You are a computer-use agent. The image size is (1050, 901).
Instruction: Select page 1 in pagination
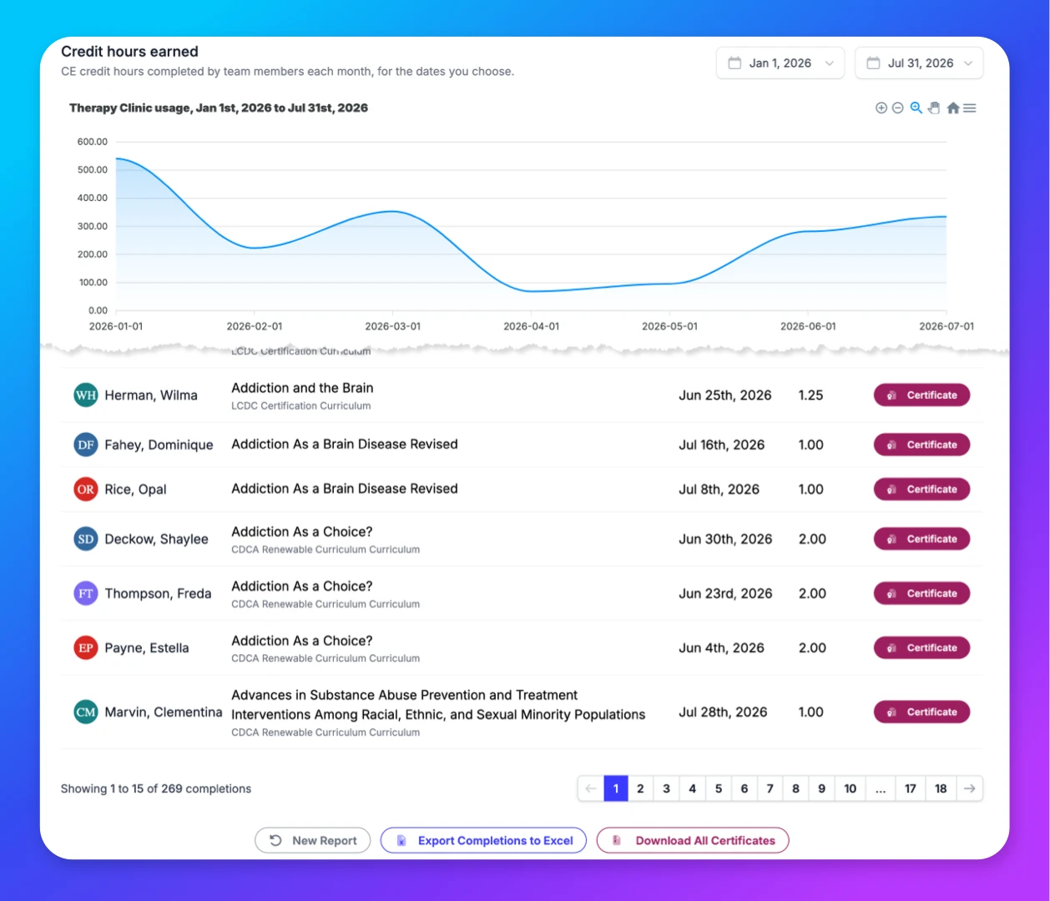tap(616, 788)
